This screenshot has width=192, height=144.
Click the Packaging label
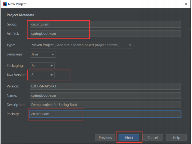point(15,66)
